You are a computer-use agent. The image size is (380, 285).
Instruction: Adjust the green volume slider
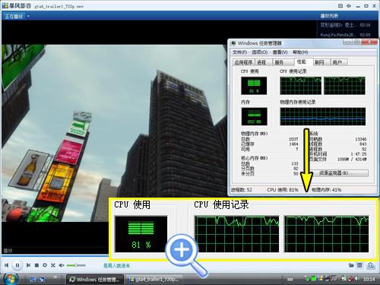tap(76, 265)
